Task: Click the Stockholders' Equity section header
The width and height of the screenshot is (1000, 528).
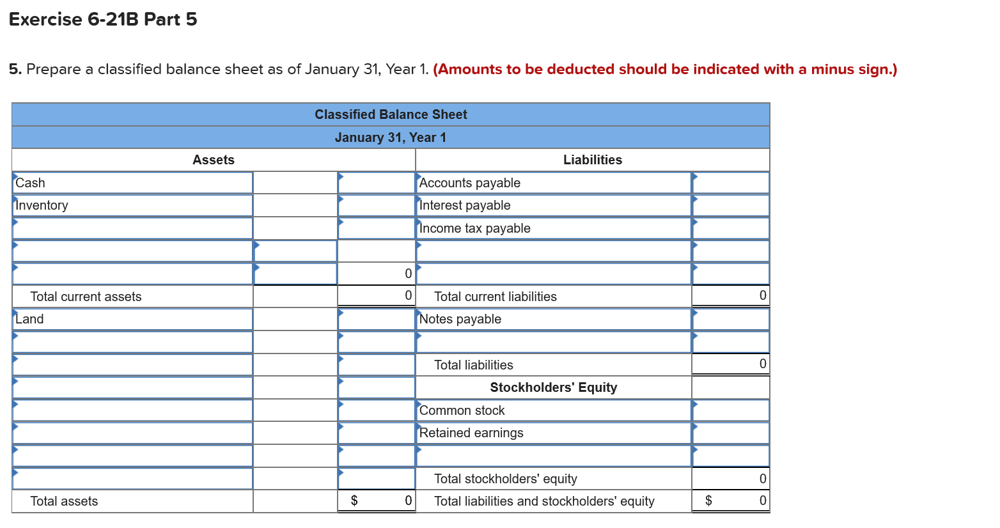Action: [x=553, y=387]
